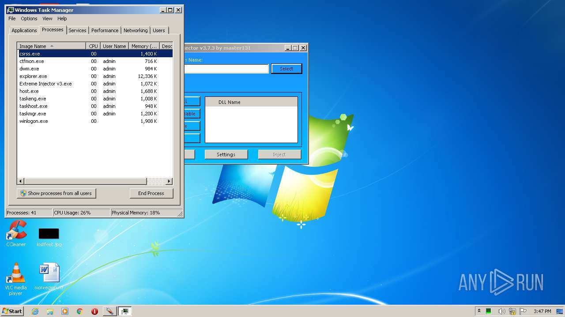Viewport: 565px width, 317px height.
Task: Select the taskmgr.exe process row
Action: (x=95, y=114)
